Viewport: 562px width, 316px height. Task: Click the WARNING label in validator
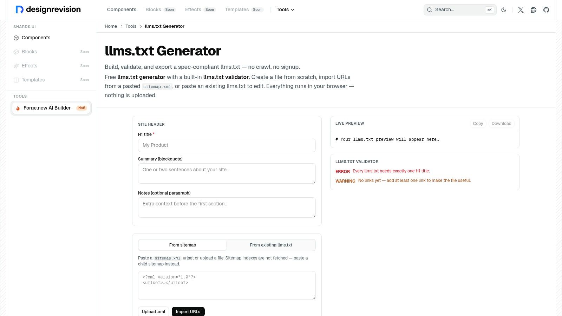pyautogui.click(x=345, y=181)
